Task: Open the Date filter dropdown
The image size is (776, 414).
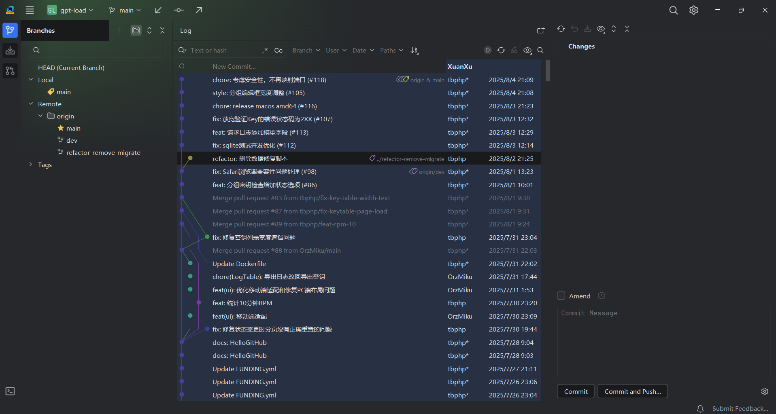Action: pyautogui.click(x=363, y=50)
